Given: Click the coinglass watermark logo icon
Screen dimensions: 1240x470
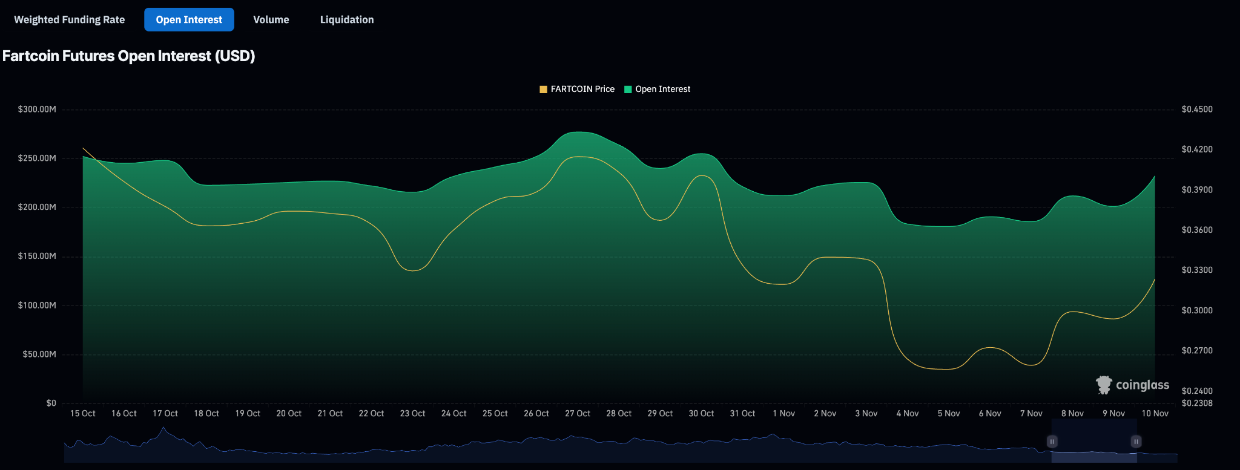Looking at the screenshot, I should (1104, 385).
